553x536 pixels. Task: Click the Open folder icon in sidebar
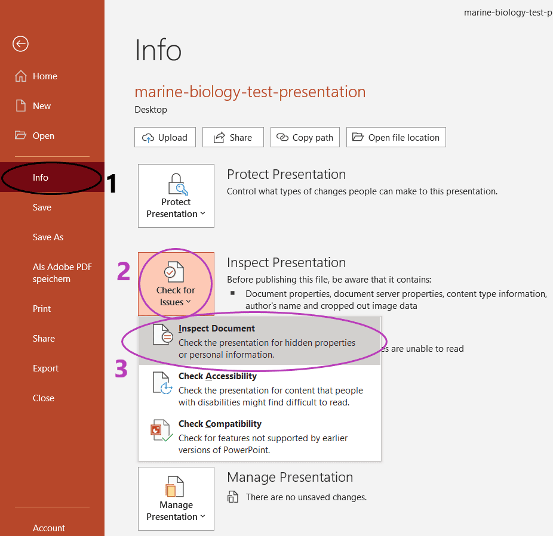pos(20,135)
